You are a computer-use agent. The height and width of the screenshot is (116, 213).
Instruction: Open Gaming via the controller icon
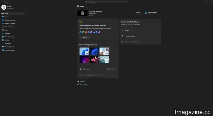pos(3,40)
